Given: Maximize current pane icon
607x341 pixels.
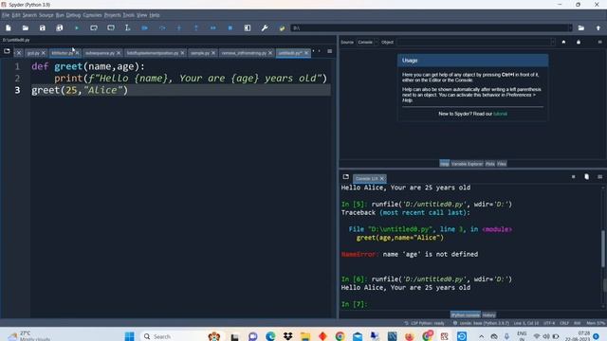Looking at the screenshot, I should (248, 27).
